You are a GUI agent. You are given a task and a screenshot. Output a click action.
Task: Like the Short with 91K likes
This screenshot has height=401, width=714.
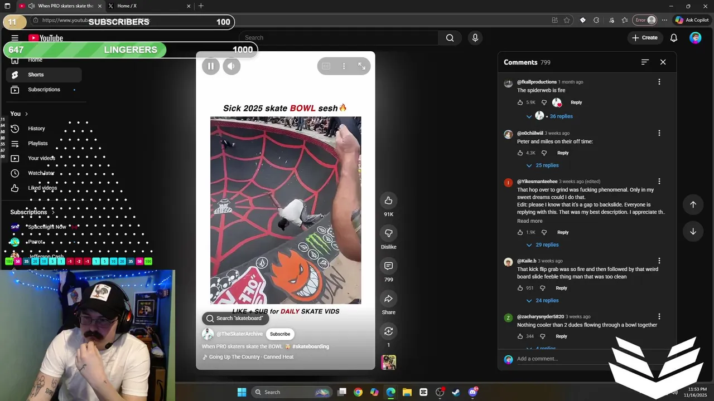point(388,200)
